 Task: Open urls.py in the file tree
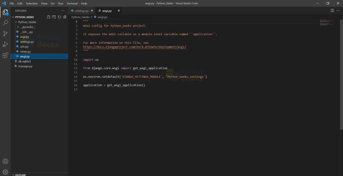(24, 47)
